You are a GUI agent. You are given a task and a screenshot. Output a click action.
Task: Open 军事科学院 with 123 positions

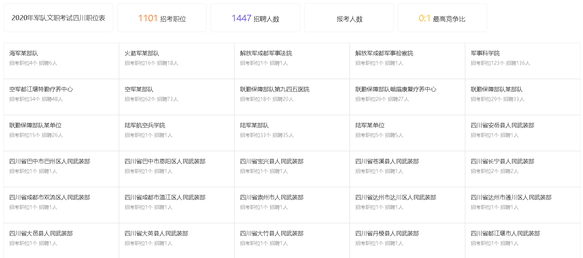point(522,61)
